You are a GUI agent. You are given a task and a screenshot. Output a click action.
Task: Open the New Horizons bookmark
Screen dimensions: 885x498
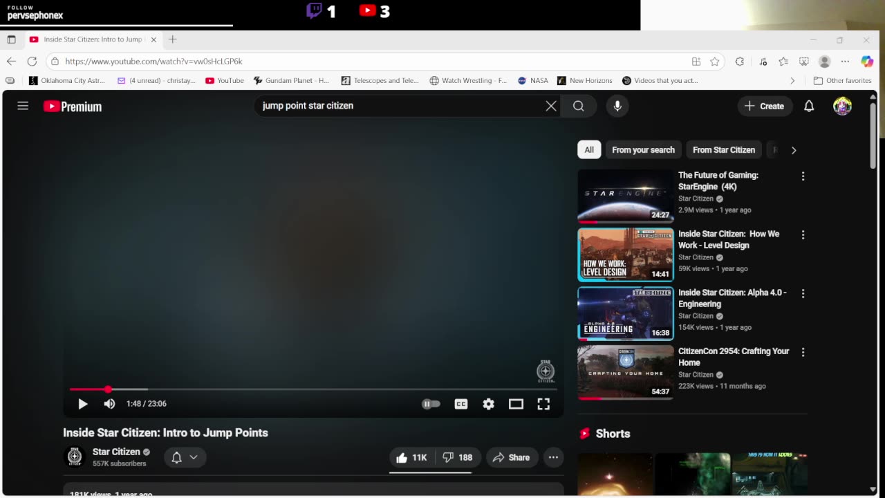tap(585, 81)
